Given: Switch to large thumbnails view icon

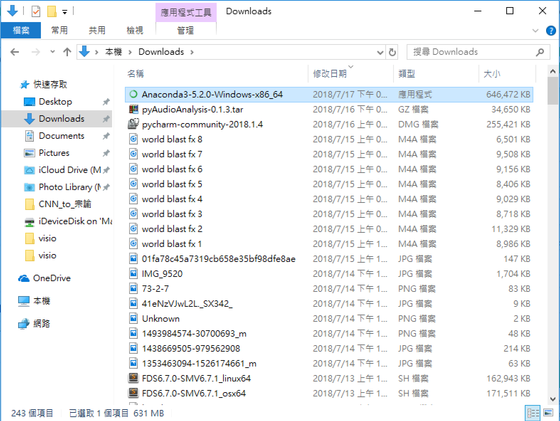Looking at the screenshot, I should tap(548, 413).
